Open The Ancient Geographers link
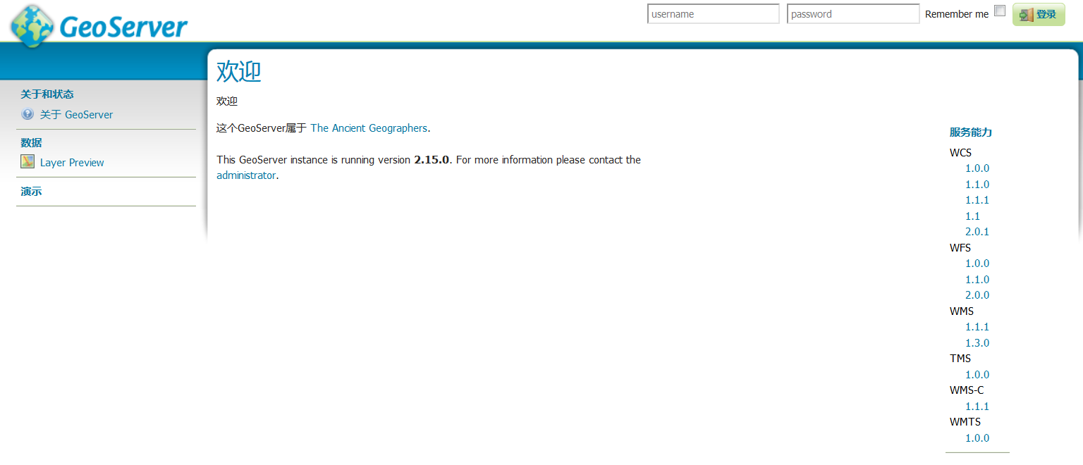The height and width of the screenshot is (465, 1083). click(369, 128)
